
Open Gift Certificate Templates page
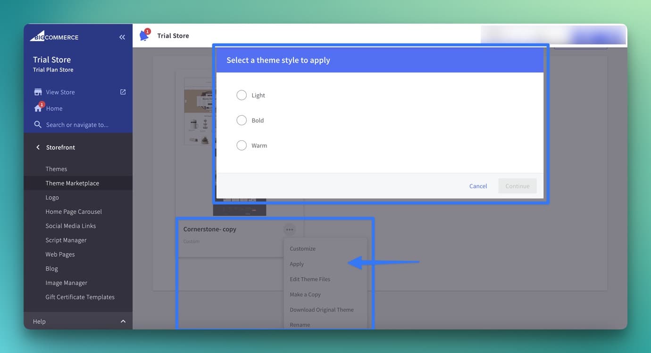point(80,297)
